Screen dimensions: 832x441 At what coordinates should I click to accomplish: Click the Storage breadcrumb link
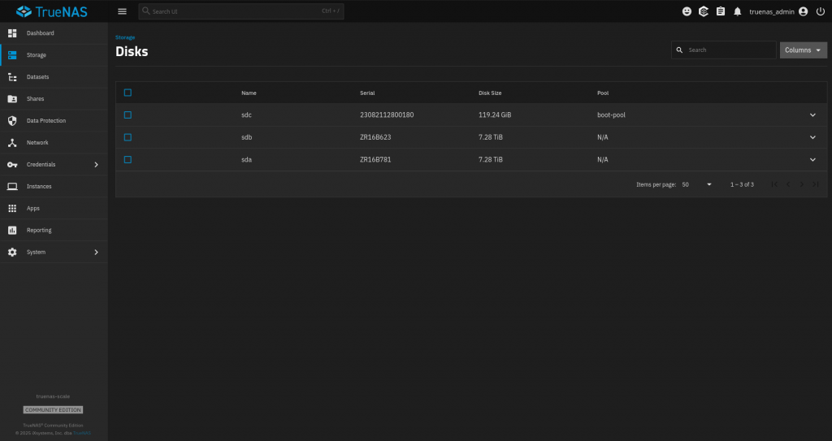point(125,37)
